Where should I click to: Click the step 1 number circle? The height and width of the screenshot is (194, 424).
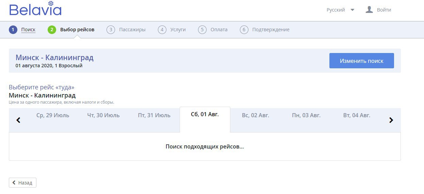click(x=13, y=30)
